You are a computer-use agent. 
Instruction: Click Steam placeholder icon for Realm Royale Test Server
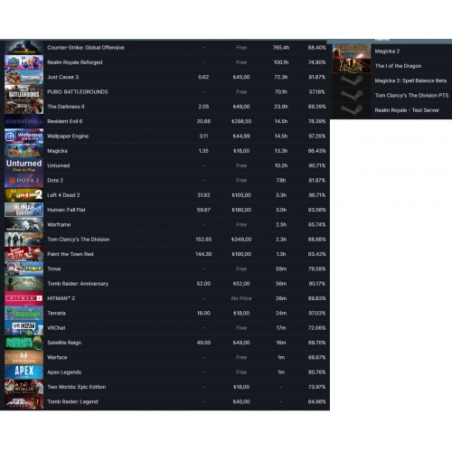pos(352,110)
